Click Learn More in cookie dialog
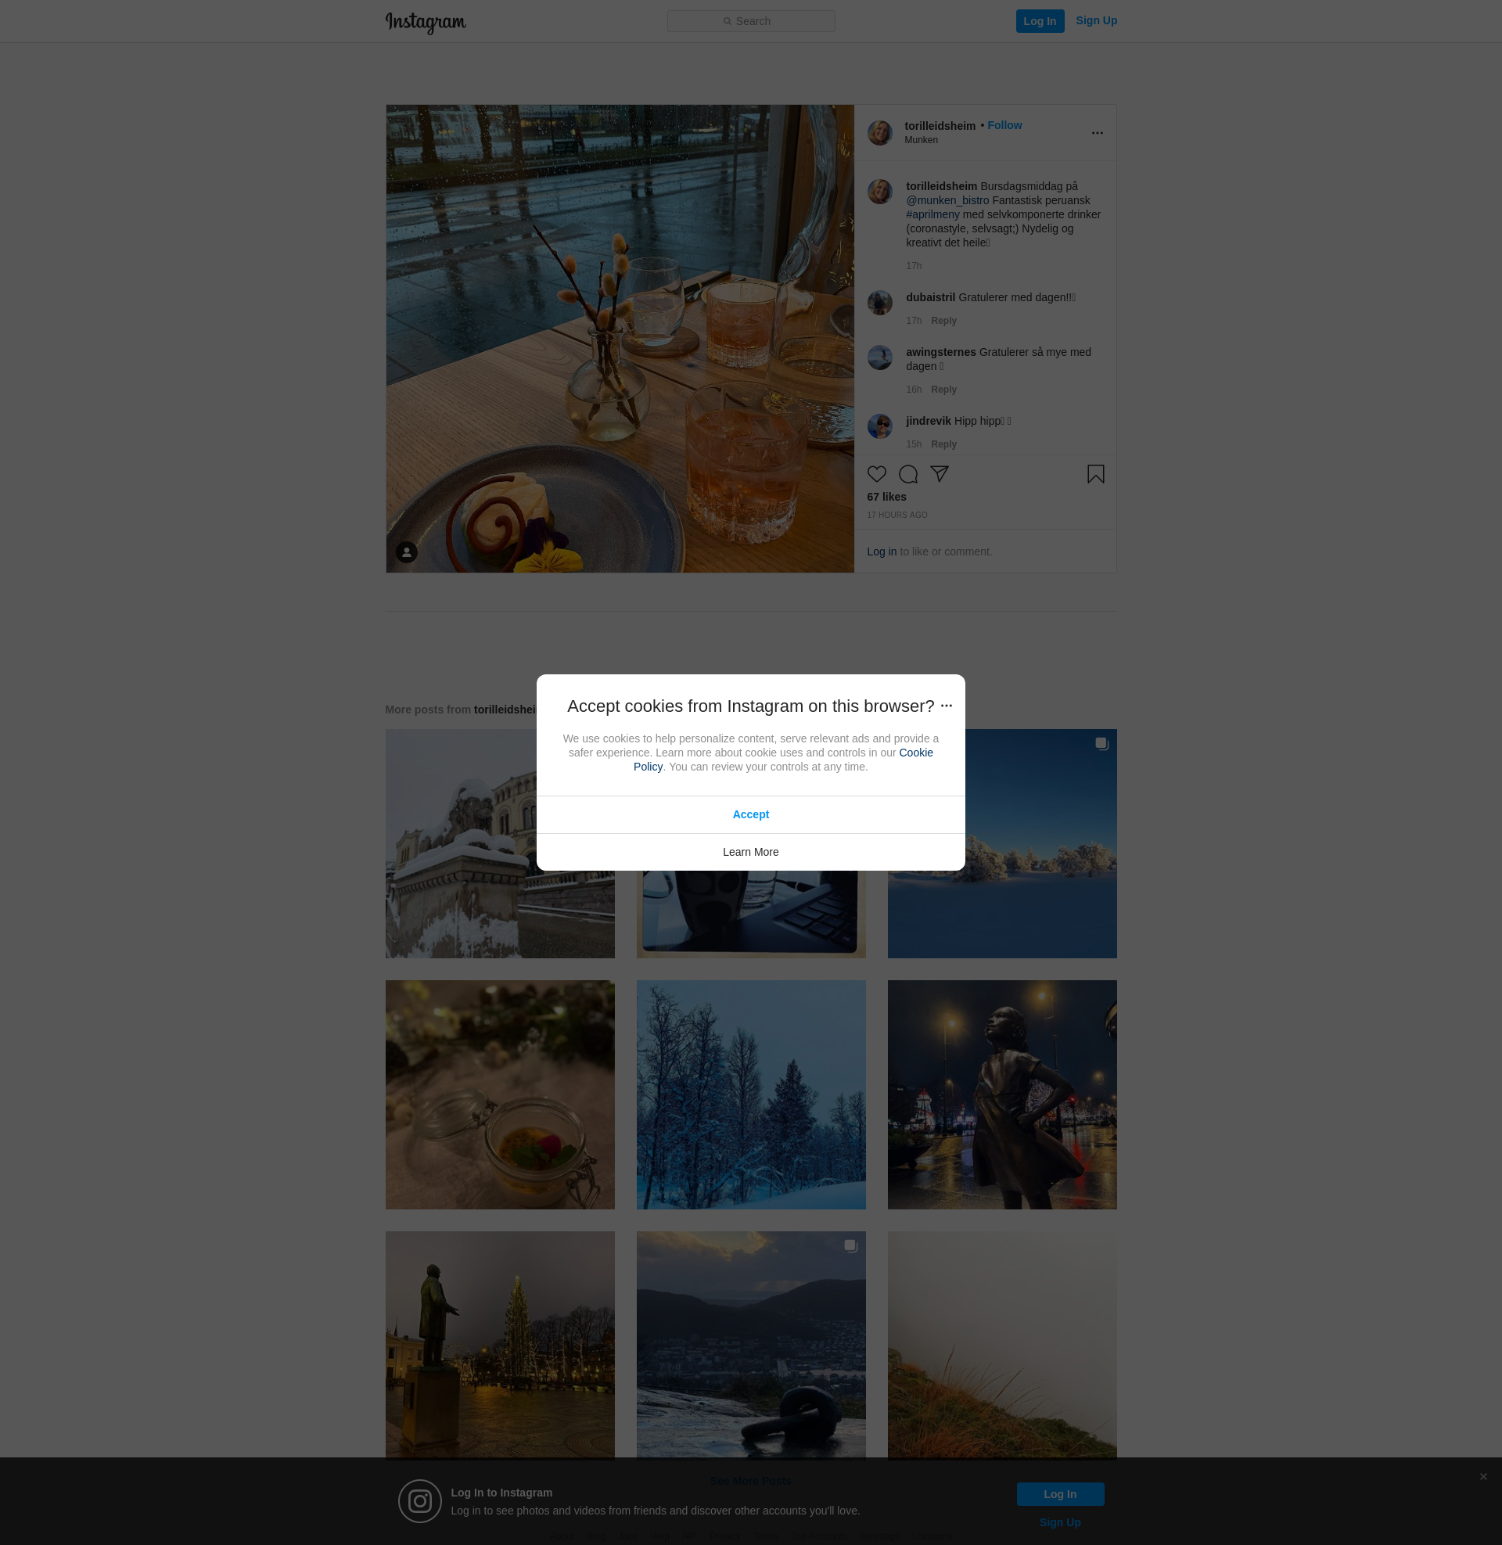Image resolution: width=1502 pixels, height=1545 pixels. [x=750, y=852]
